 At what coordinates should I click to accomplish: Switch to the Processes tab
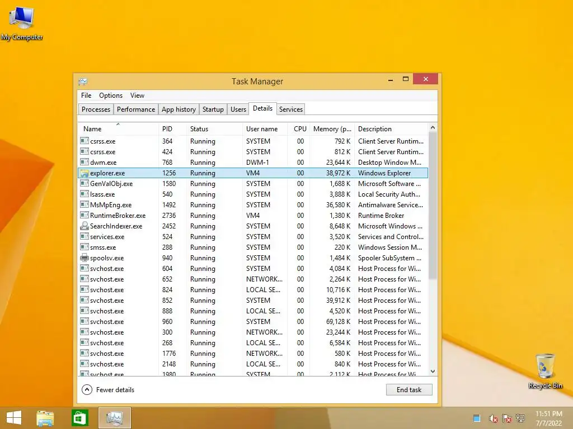click(96, 109)
